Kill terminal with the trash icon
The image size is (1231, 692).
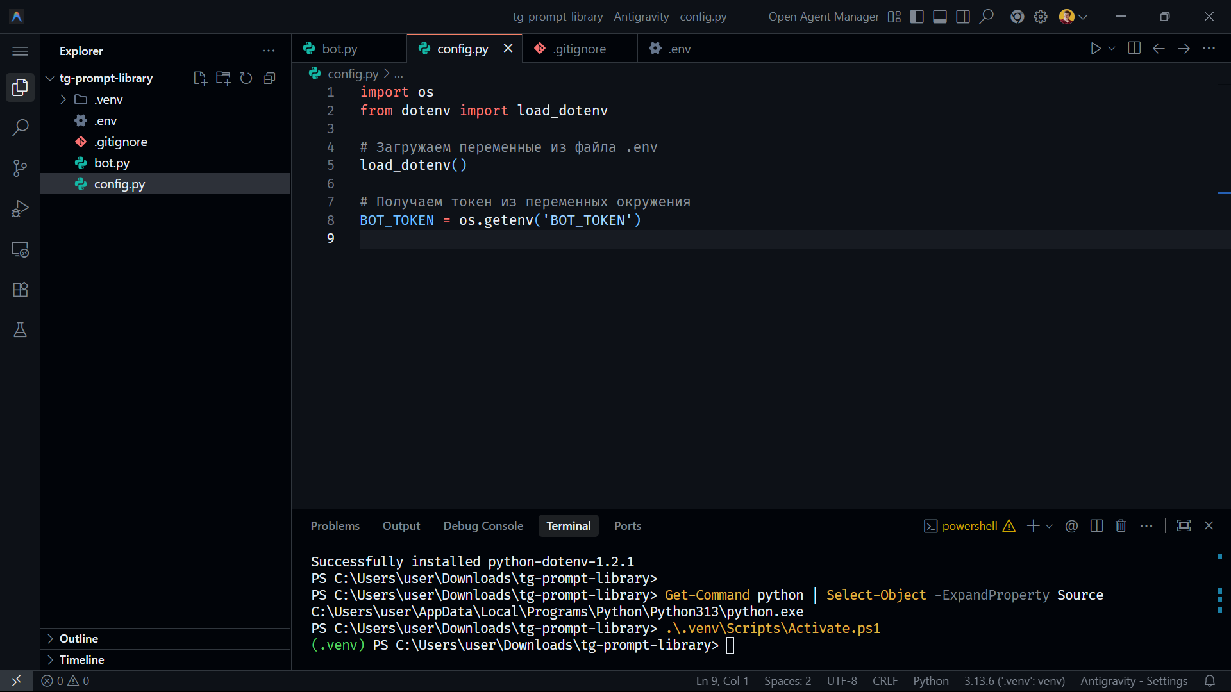click(x=1121, y=526)
